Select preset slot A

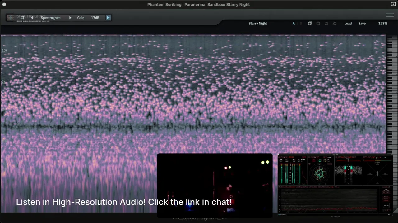294,24
